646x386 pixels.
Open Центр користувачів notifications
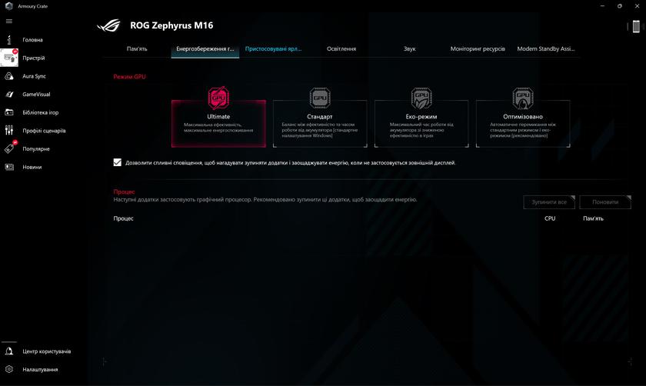pyautogui.click(x=10, y=351)
